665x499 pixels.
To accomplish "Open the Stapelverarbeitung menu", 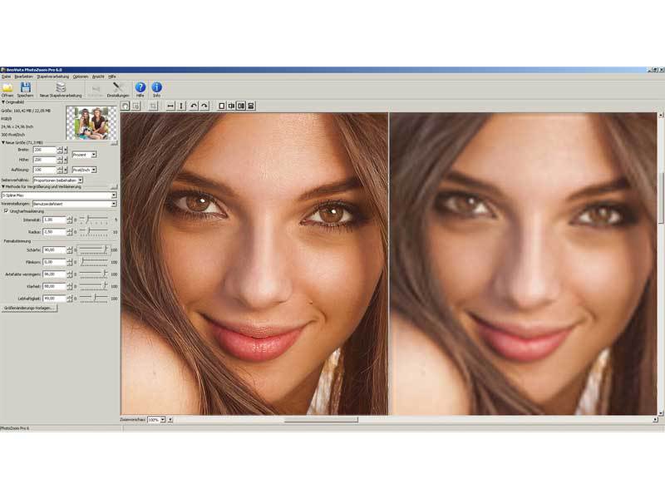I will point(52,77).
